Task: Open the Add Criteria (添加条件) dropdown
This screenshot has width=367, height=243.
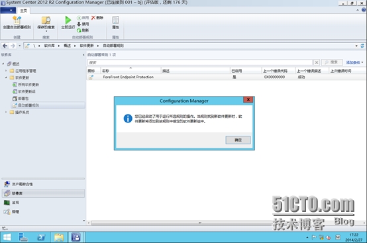Action: click(354, 62)
